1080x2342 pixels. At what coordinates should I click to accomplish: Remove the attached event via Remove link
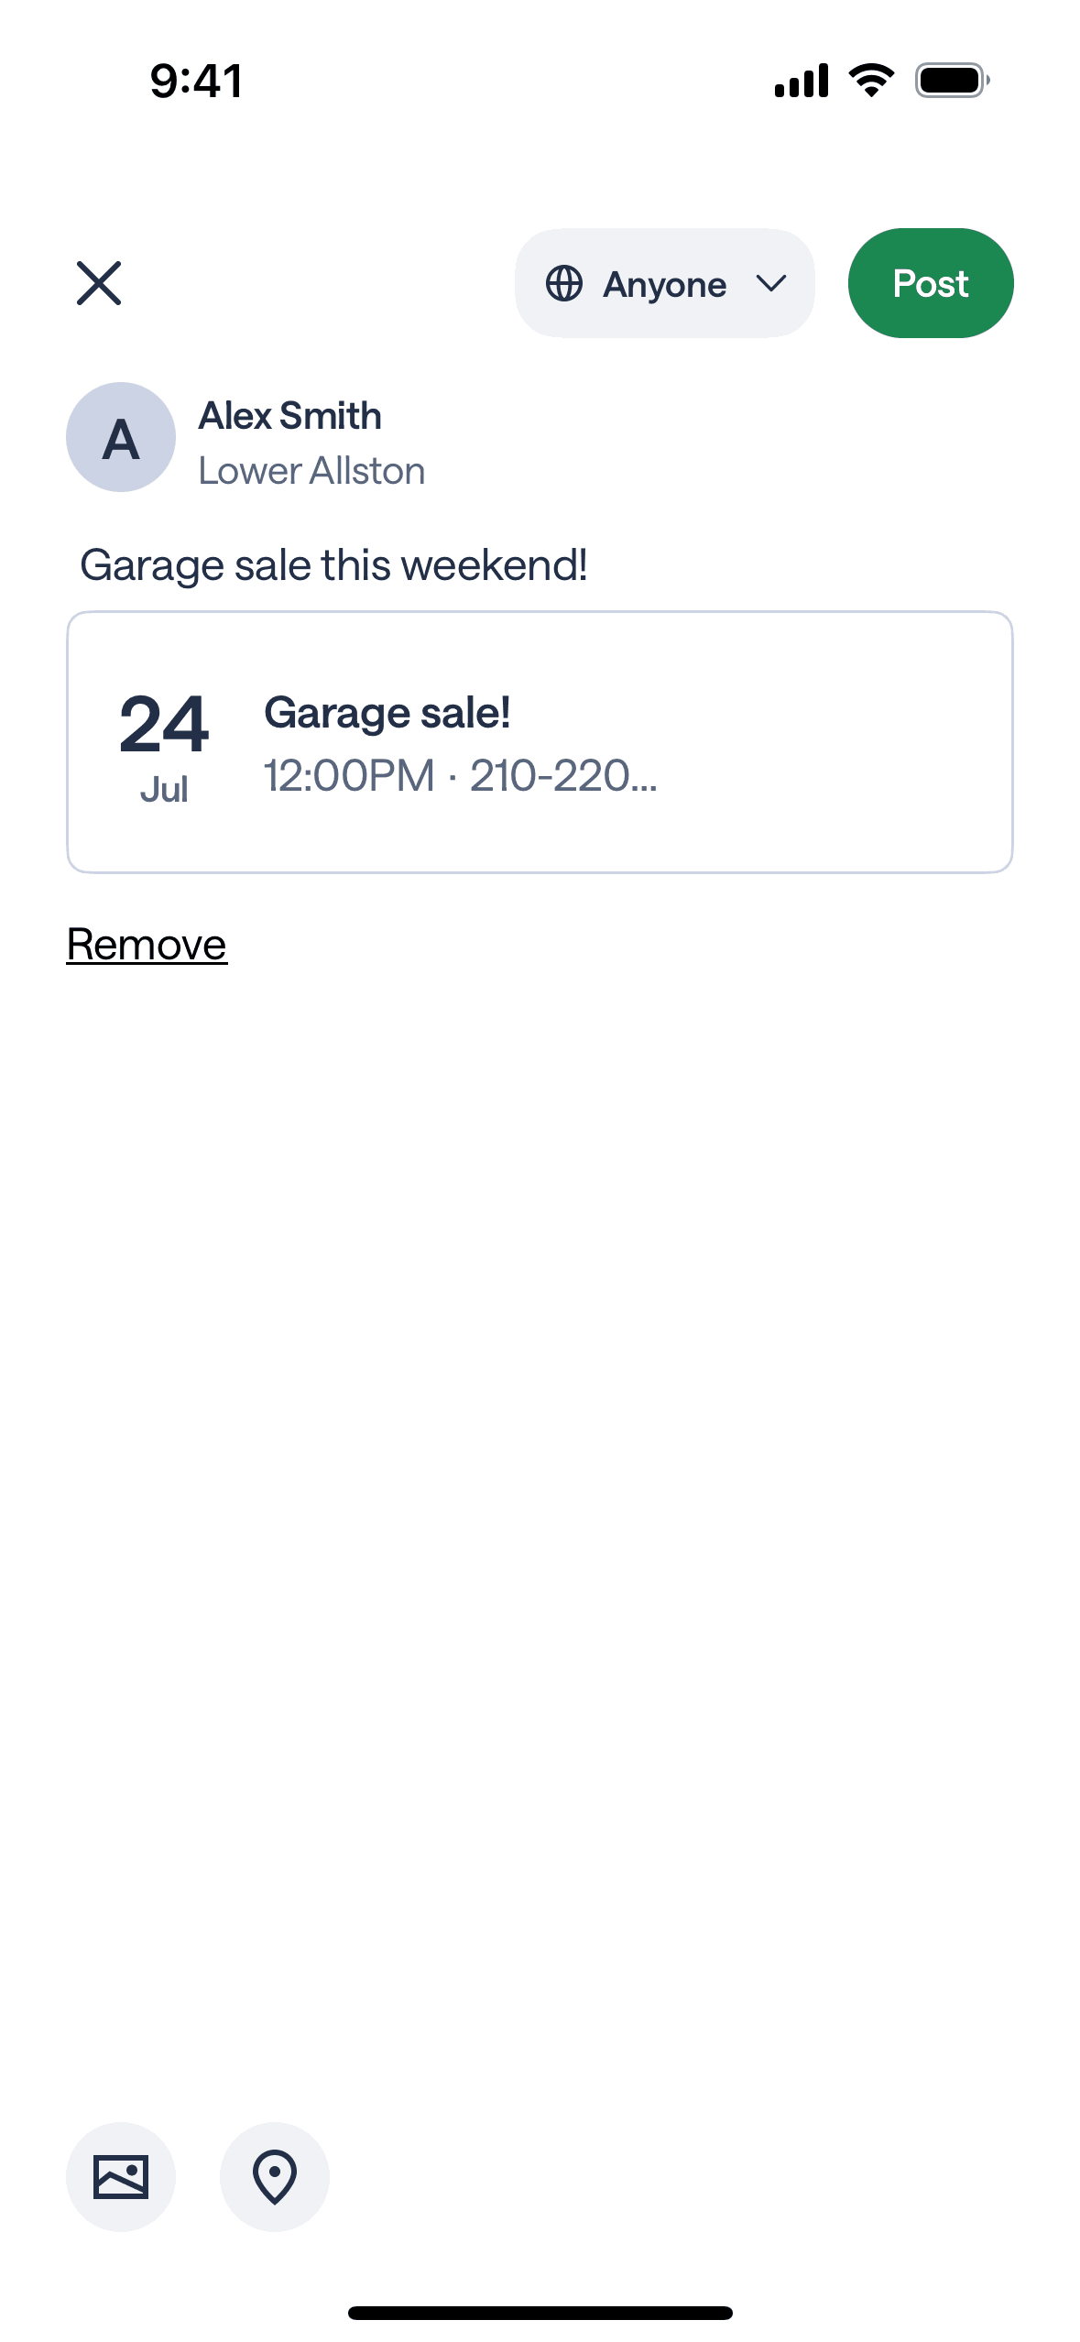pyautogui.click(x=147, y=945)
